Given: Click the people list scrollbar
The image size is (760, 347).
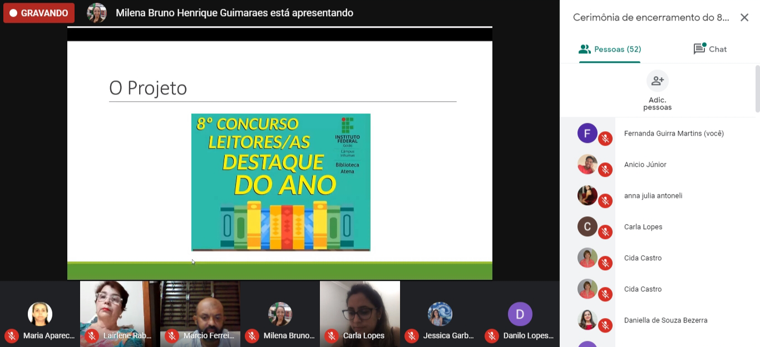Looking at the screenshot, I should (x=757, y=89).
